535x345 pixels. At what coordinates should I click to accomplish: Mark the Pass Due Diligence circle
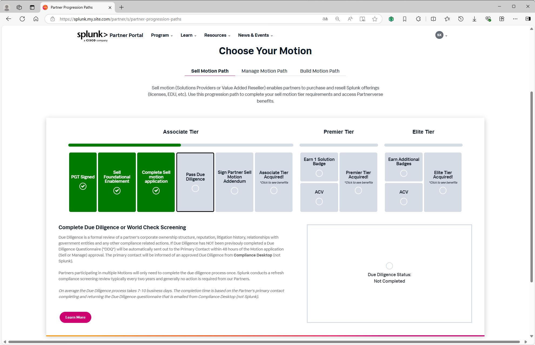pyautogui.click(x=195, y=188)
